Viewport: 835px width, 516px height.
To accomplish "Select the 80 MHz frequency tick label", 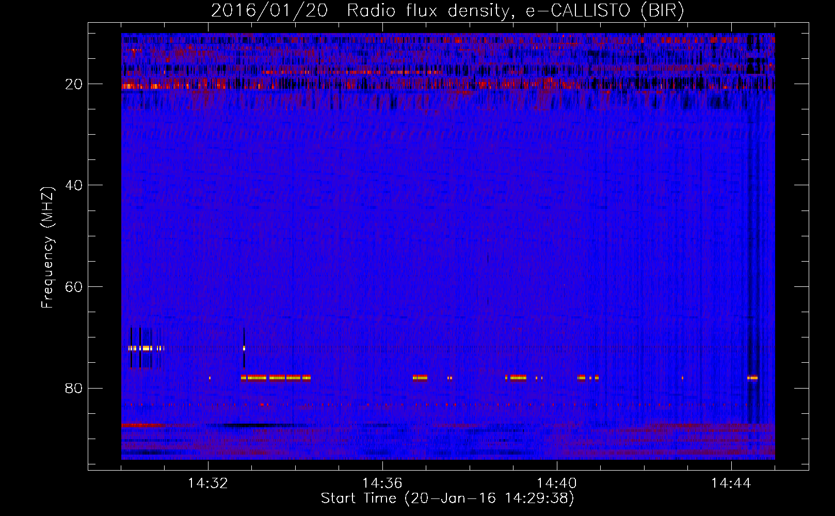I will click(x=74, y=388).
